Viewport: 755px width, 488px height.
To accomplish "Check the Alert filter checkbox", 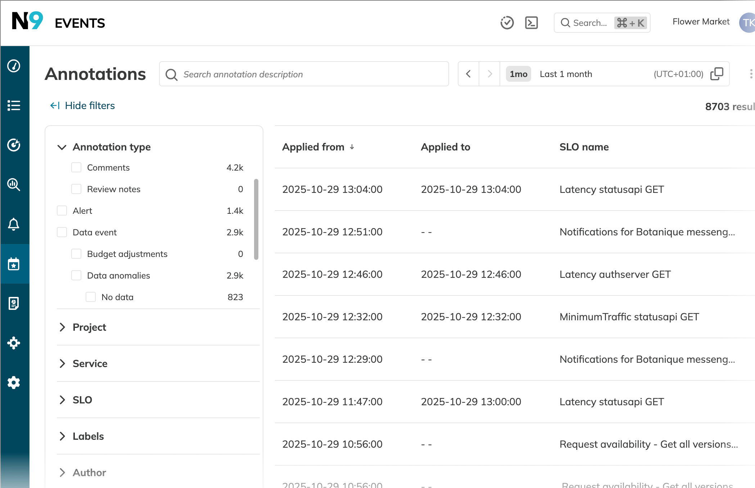I will [x=62, y=211].
